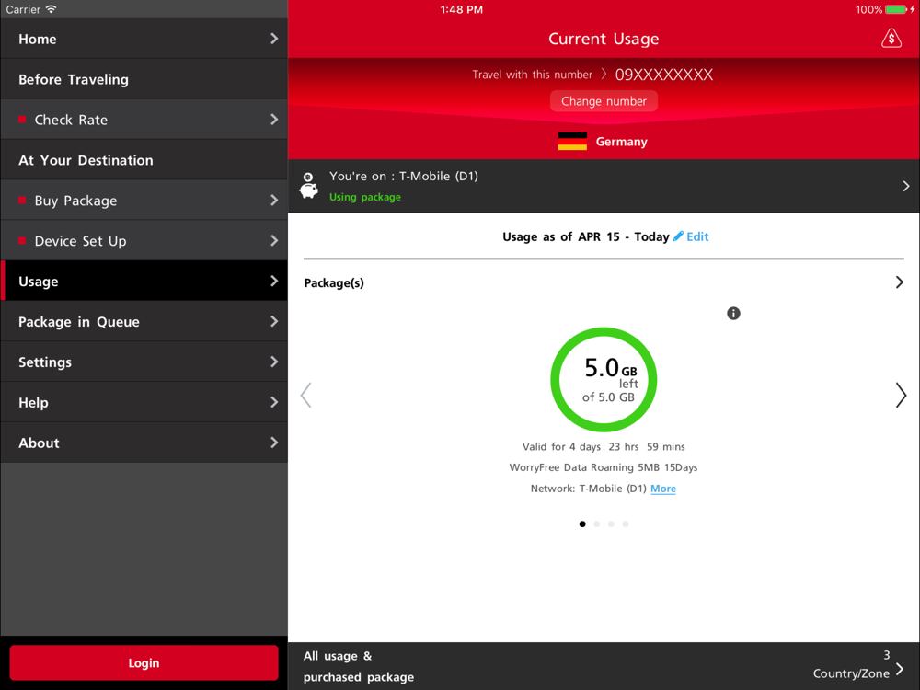Expand Package(s) section chevron
The width and height of the screenshot is (920, 690).
point(900,282)
